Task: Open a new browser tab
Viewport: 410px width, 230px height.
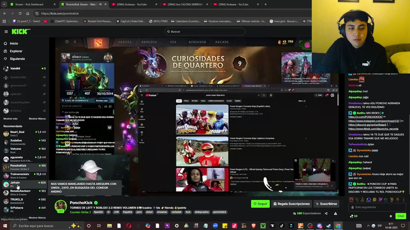Action: (x=266, y=4)
